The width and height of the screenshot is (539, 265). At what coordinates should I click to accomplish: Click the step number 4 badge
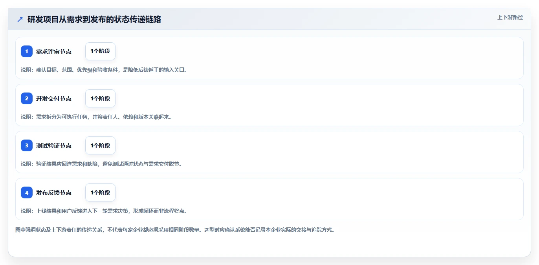coord(27,192)
